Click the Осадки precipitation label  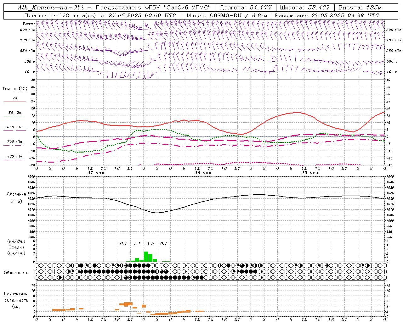point(16,247)
